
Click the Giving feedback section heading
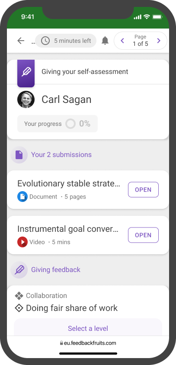[56, 270]
